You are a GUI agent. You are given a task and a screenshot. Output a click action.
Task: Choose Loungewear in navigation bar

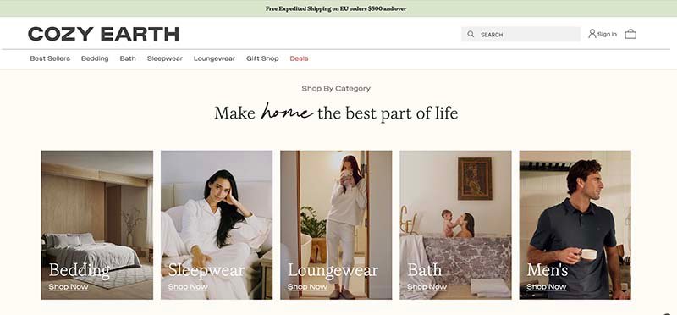click(215, 58)
